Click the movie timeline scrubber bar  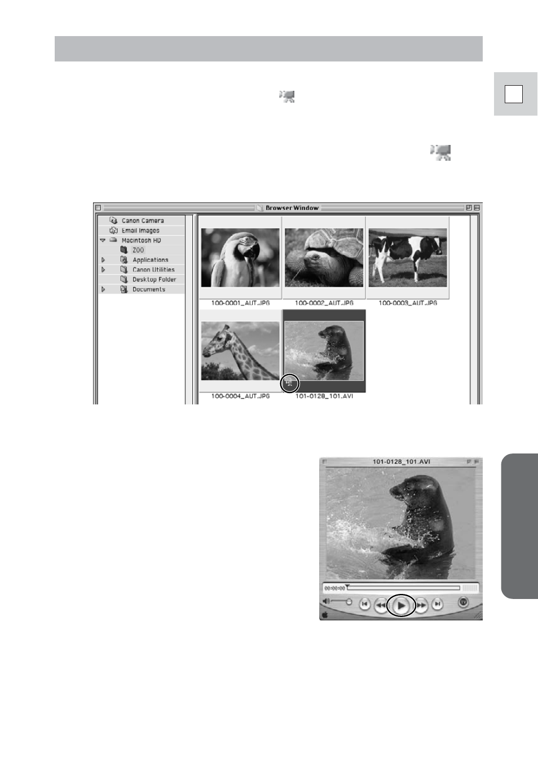pos(404,588)
